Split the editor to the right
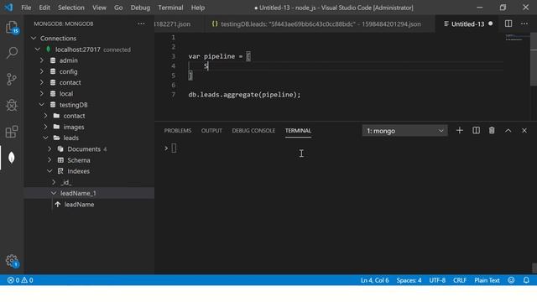The width and height of the screenshot is (537, 302). (508, 23)
